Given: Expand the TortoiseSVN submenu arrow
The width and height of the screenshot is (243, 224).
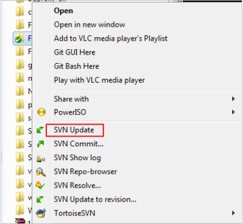Looking at the screenshot, I should point(233,213).
